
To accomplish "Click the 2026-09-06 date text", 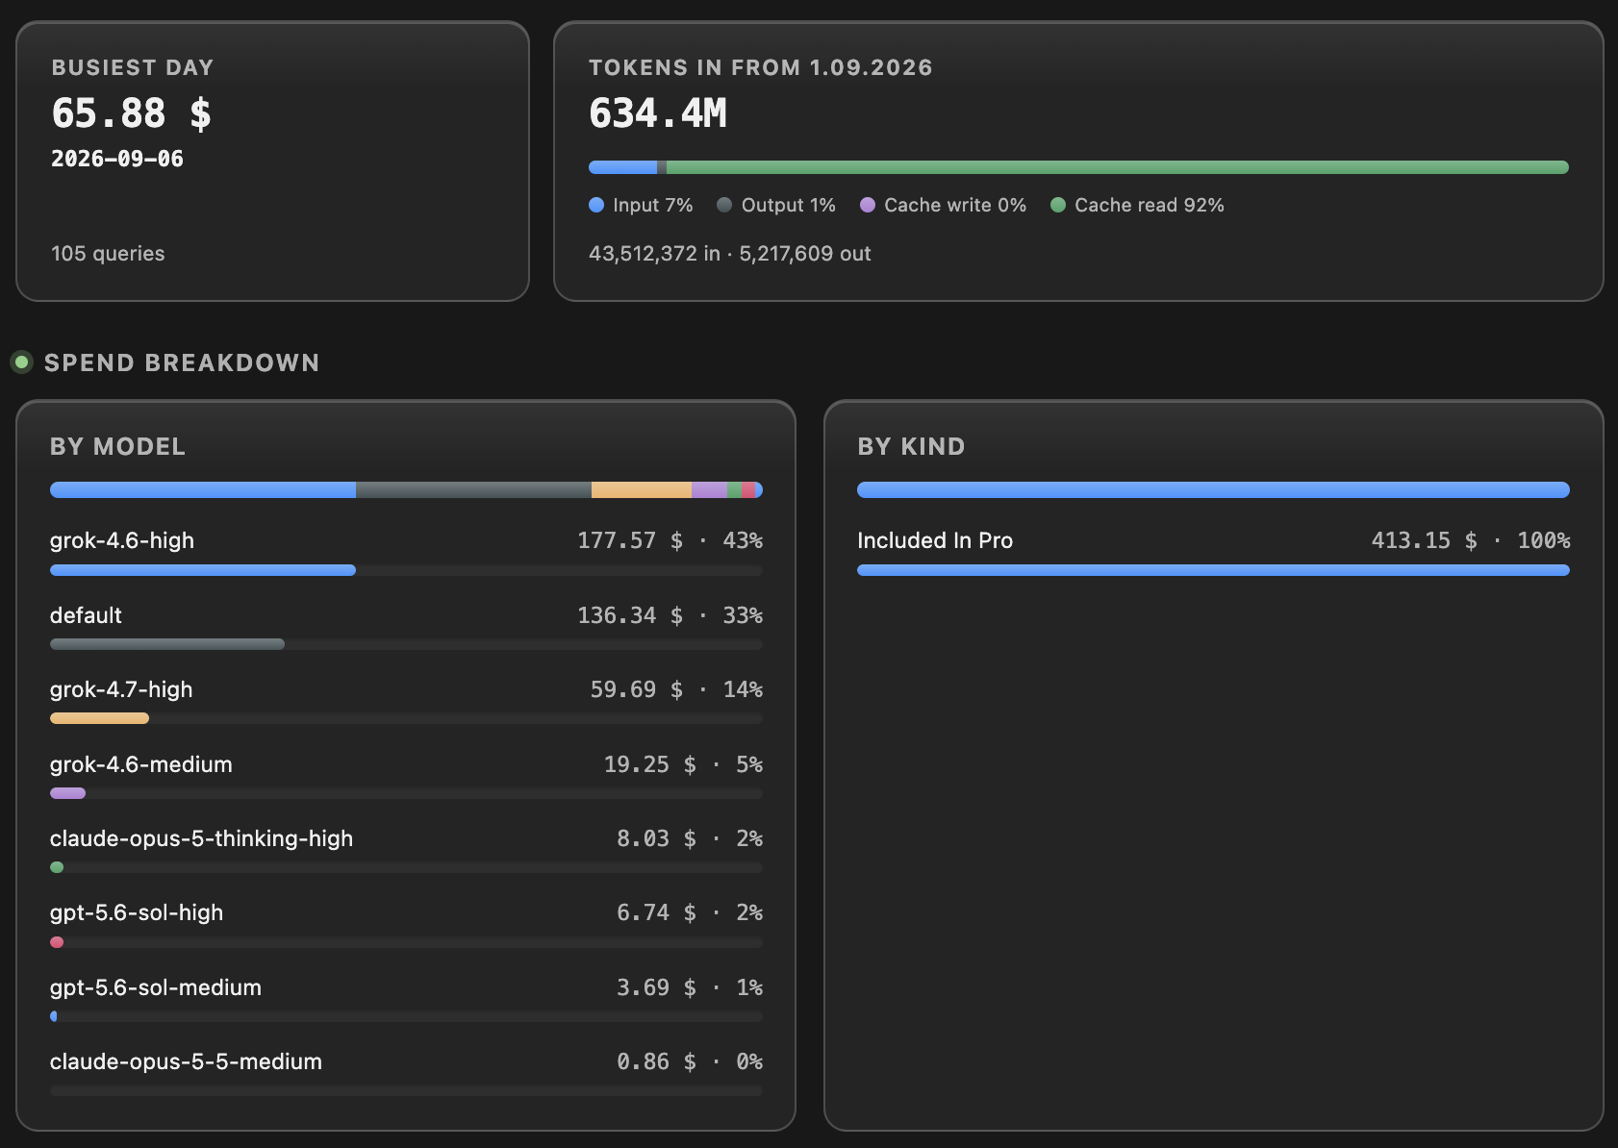I will pyautogui.click(x=117, y=159).
